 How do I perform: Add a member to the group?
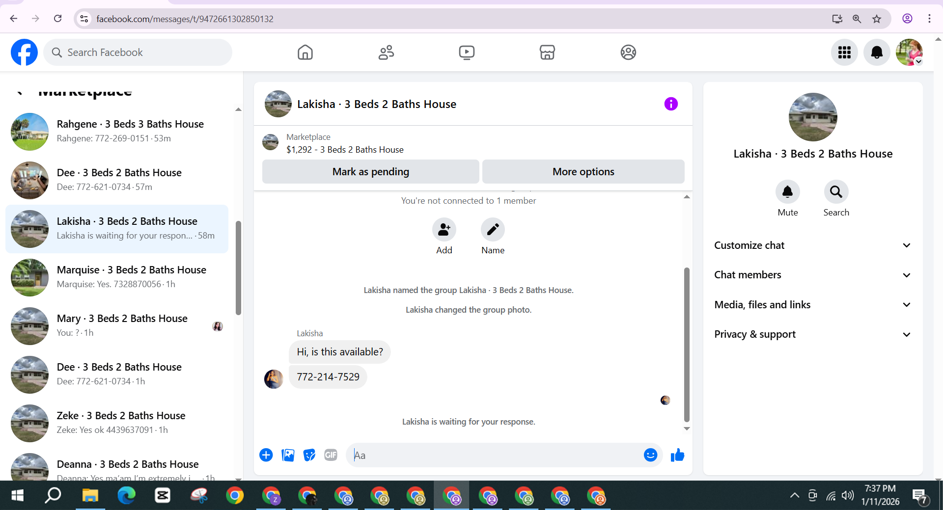tap(444, 230)
